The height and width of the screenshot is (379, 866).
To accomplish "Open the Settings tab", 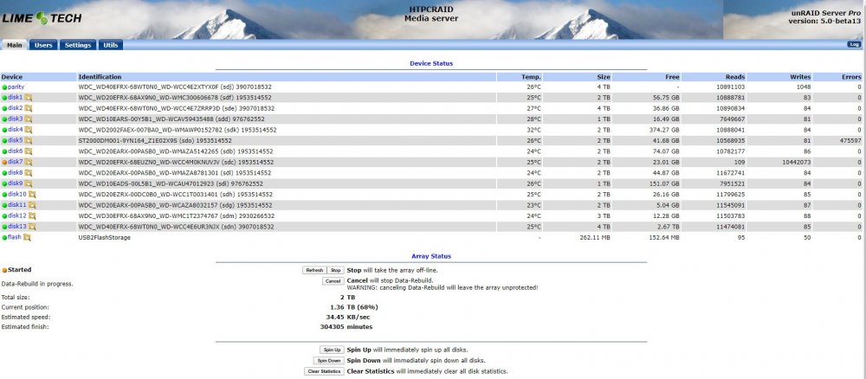I will (x=78, y=45).
